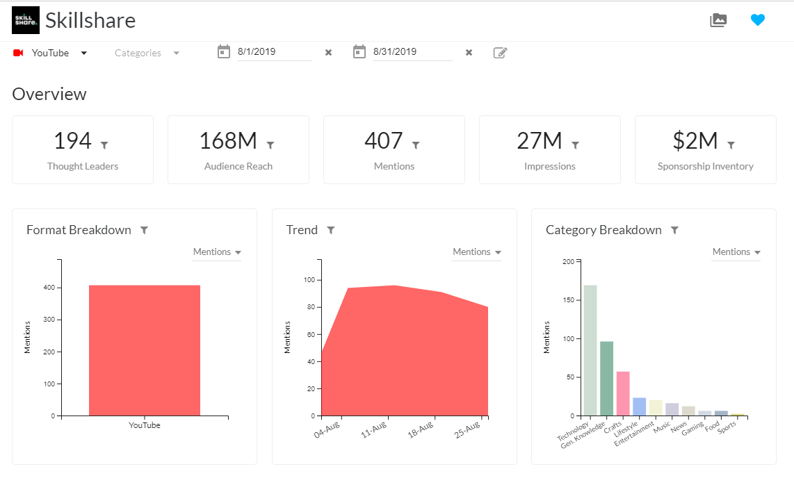Click the 168M audience reach value
The height and width of the screenshot is (485, 794).
228,141
